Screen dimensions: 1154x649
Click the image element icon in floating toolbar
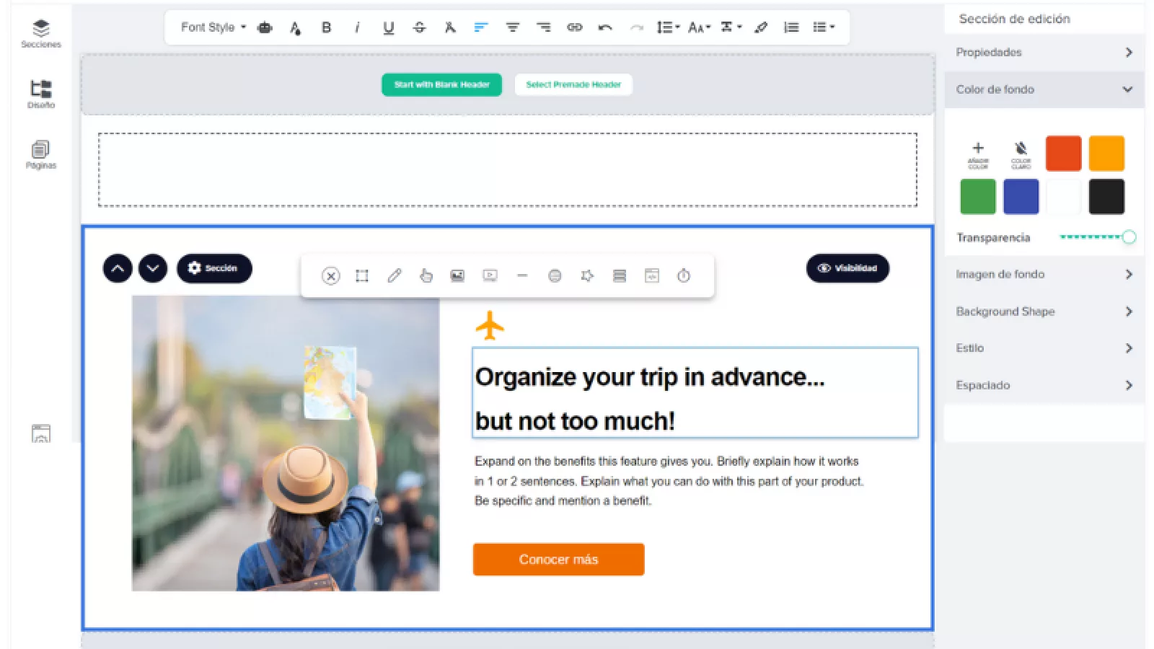[457, 275]
